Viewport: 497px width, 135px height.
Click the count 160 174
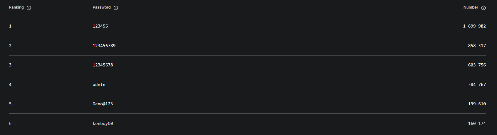pyautogui.click(x=477, y=123)
